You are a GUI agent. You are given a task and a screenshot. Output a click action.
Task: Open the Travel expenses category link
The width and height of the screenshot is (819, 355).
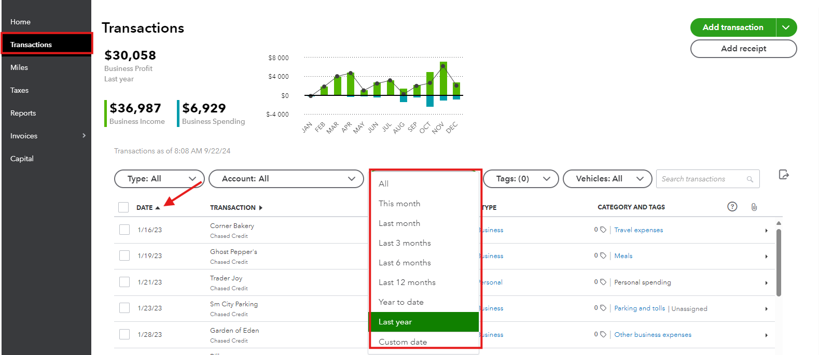pos(638,230)
